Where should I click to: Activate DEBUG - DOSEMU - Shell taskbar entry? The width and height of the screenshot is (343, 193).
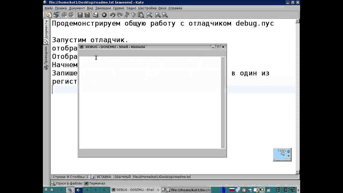point(136,190)
